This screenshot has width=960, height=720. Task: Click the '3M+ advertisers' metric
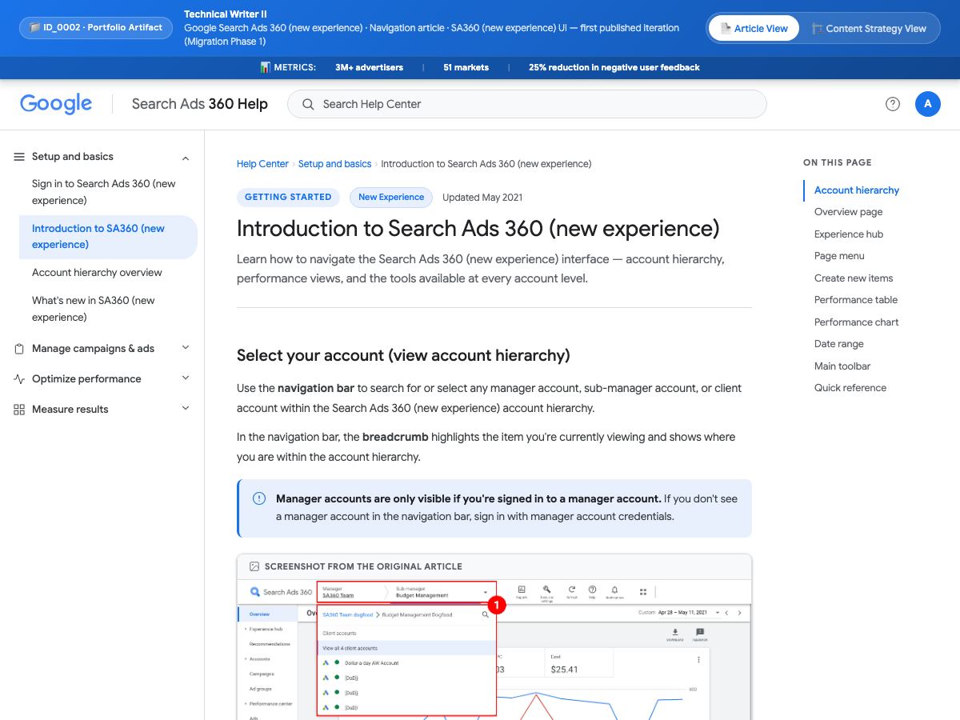[x=370, y=67]
